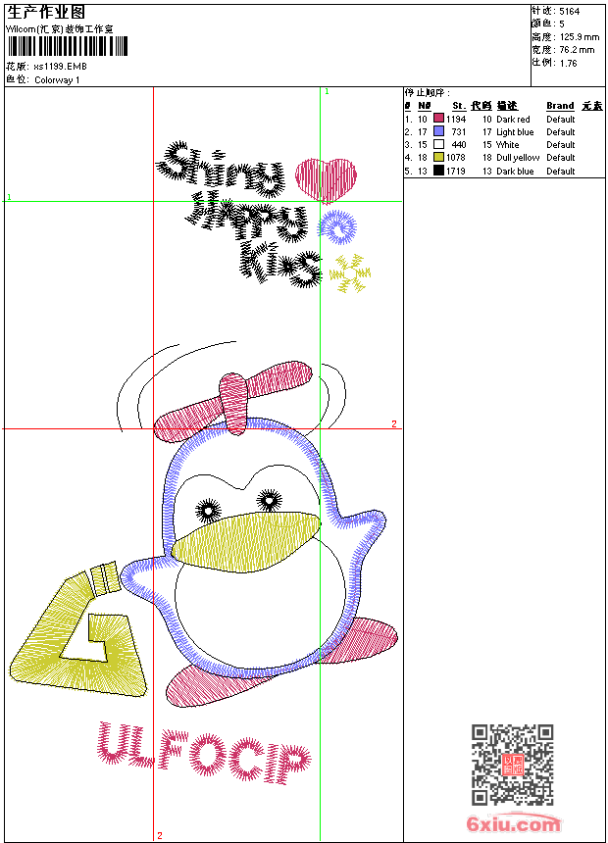Click the stitch count 1078
608x843 pixels.
point(456,158)
